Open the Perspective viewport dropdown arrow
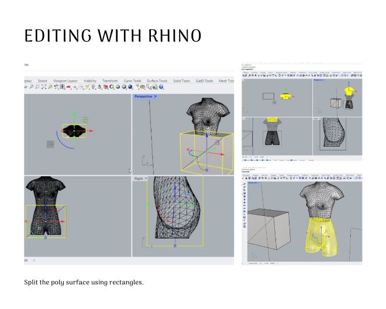The image size is (386, 309). click(156, 97)
